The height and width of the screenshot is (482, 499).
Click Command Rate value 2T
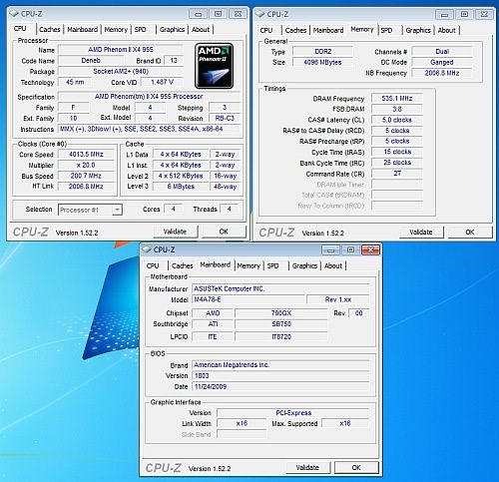(397, 174)
